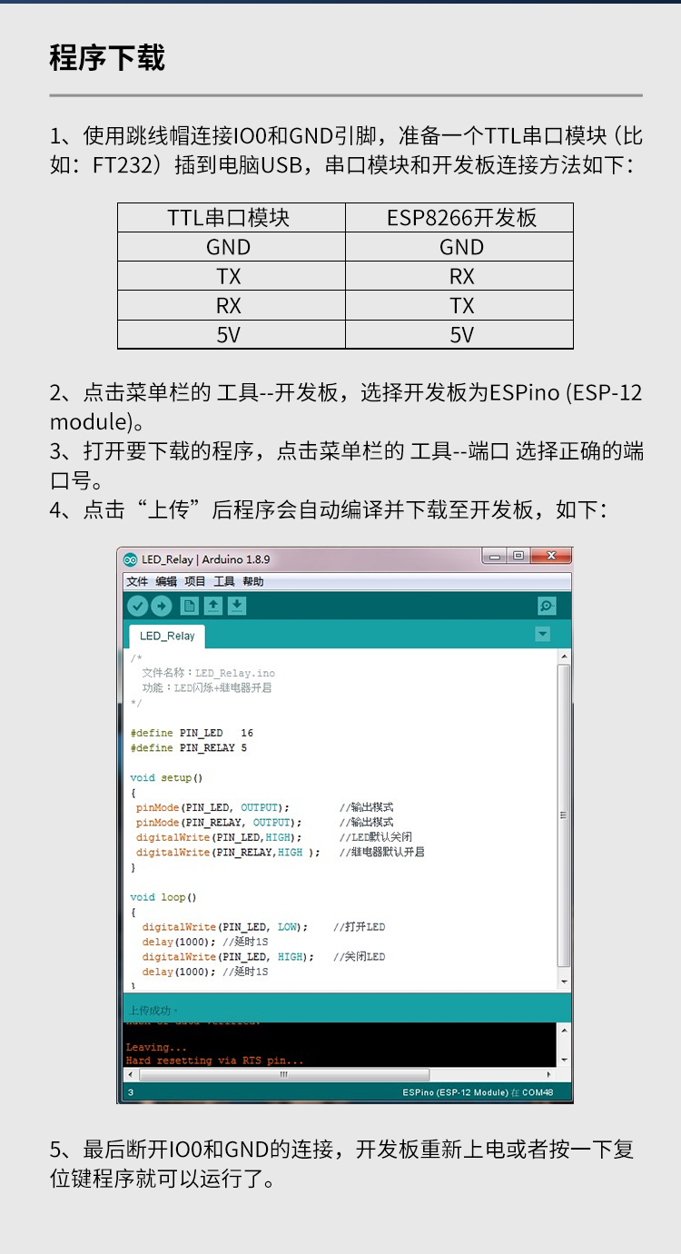Create a new sketch with New icon
This screenshot has height=1254, width=681.
coord(190,607)
